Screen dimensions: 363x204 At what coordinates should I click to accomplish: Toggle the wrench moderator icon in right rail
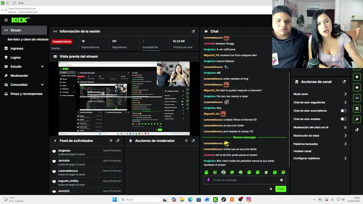point(357,119)
